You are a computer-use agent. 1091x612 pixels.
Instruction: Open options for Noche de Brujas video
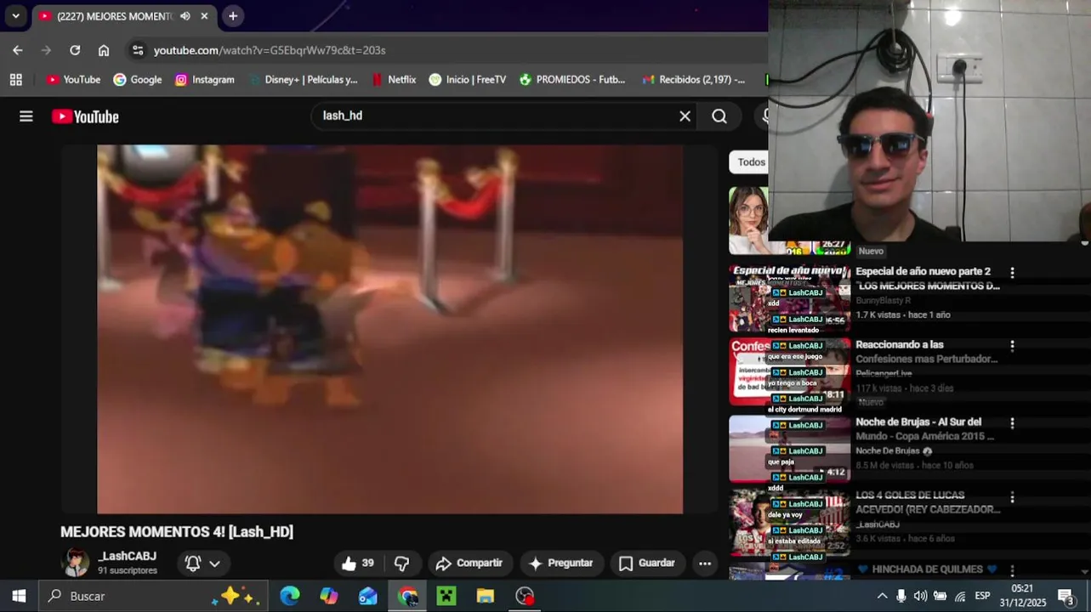tap(1012, 422)
